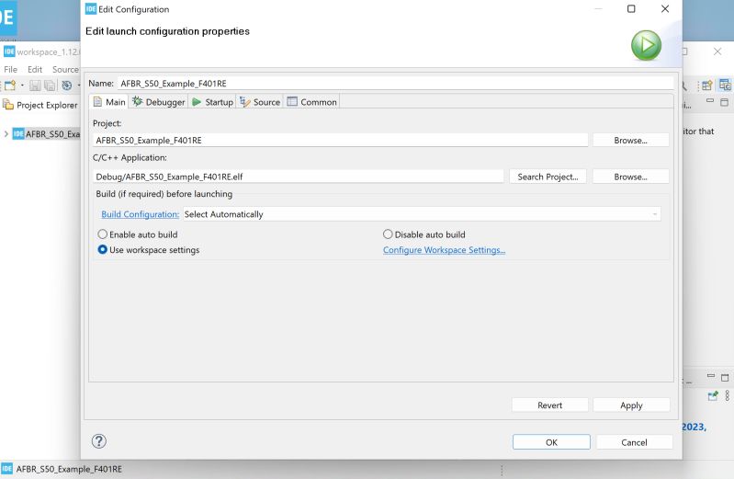Open the help question mark icon

[x=99, y=441]
